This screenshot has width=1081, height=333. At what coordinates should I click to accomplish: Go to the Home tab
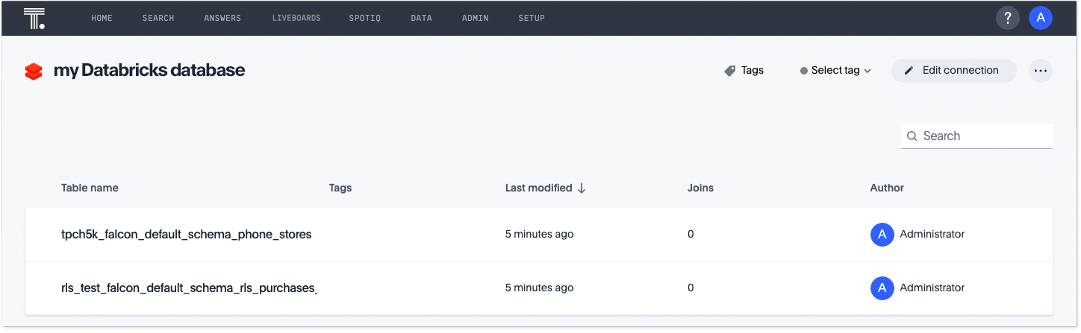pos(102,19)
